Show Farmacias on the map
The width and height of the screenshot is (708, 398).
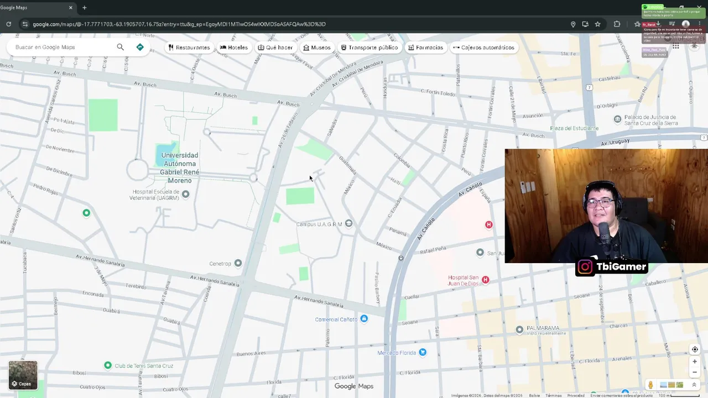coord(425,48)
